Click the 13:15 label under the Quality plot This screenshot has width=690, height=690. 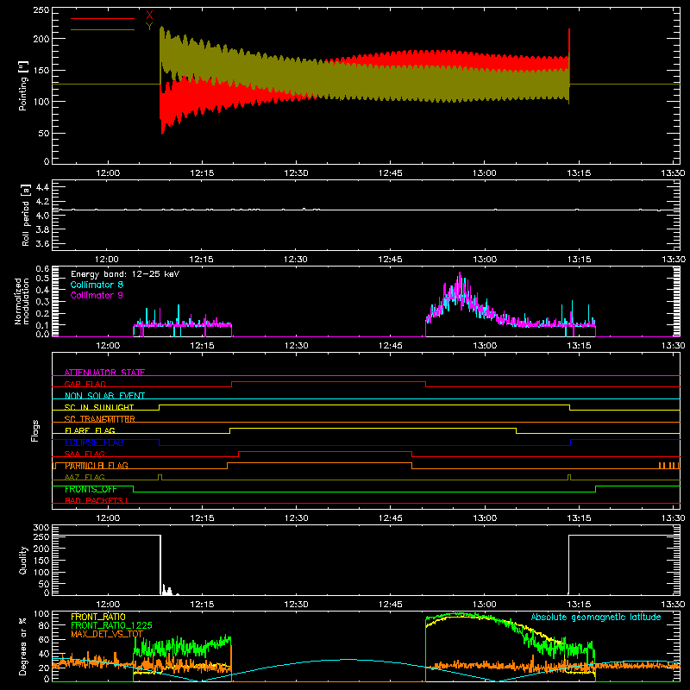pos(579,605)
